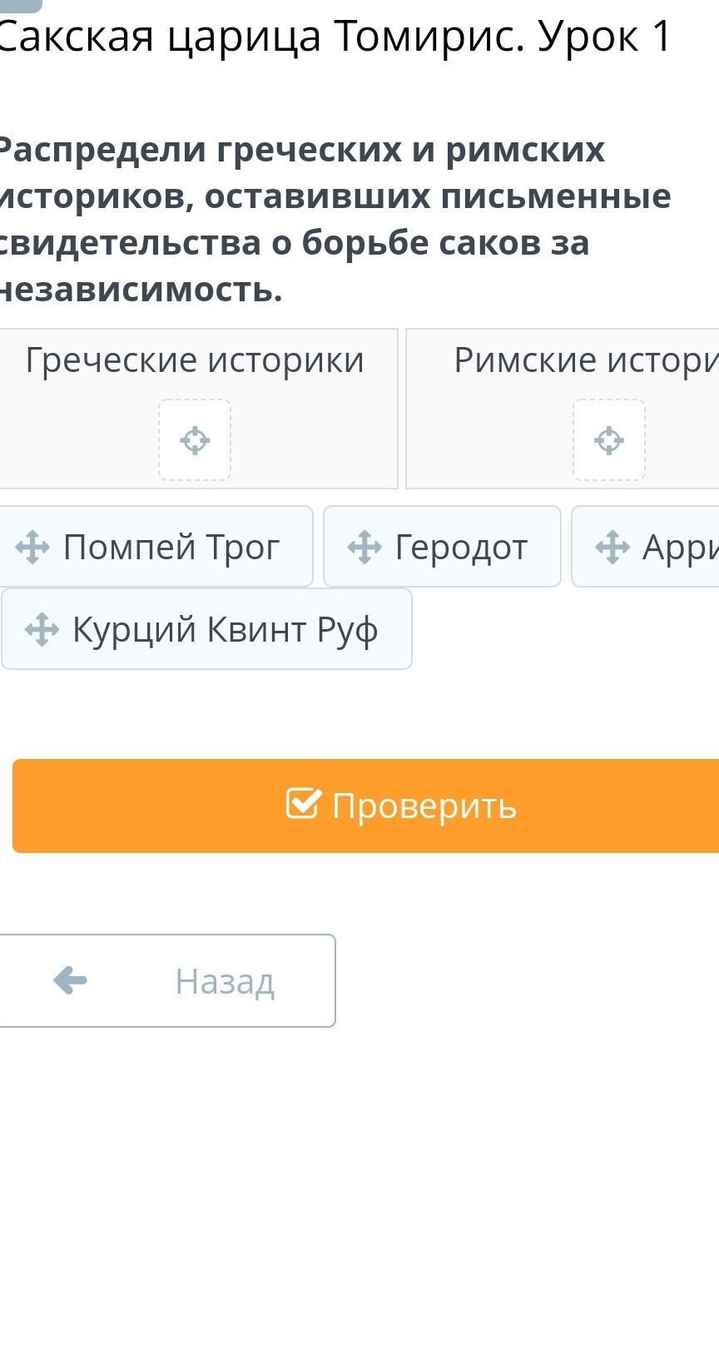Click the move icon on Курций Квинт Руф
The width and height of the screenshot is (719, 1354).
point(42,630)
